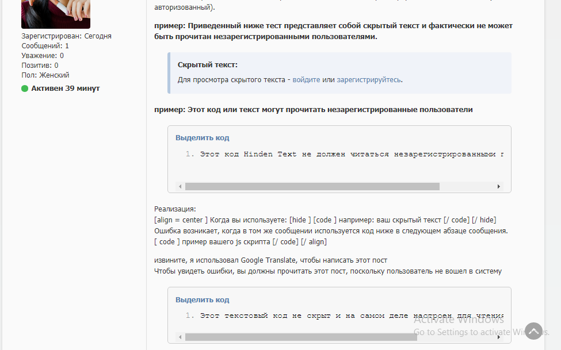Screen dimensions: 561x350
Task: Click "Выделить код" in second code box
Action: 202,299
